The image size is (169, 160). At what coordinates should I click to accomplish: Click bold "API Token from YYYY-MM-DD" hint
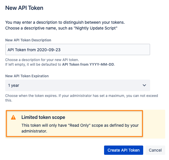88,65
